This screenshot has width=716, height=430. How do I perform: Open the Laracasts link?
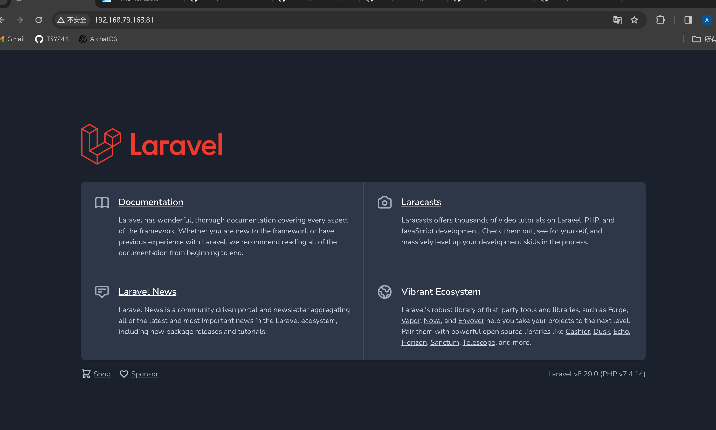click(421, 202)
